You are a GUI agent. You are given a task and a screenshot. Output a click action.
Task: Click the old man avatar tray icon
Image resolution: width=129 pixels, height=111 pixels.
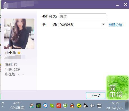click(32, 106)
